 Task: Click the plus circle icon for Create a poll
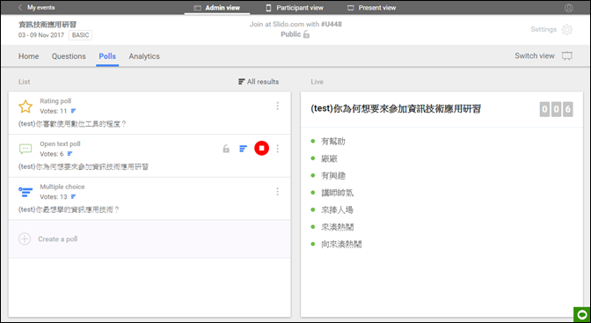click(x=25, y=239)
